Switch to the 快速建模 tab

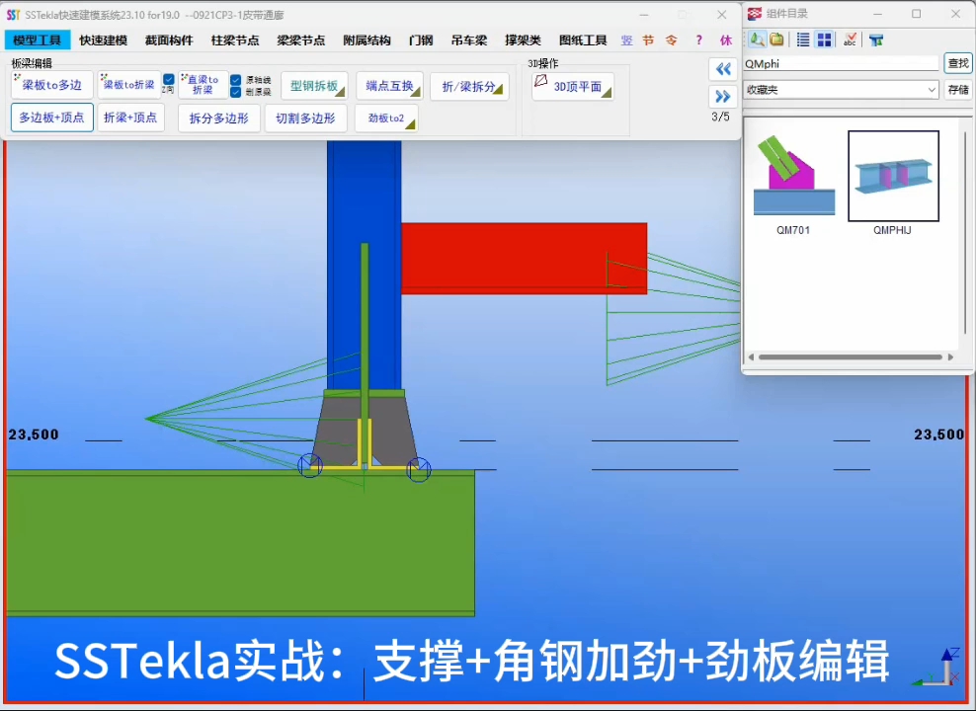(x=103, y=39)
